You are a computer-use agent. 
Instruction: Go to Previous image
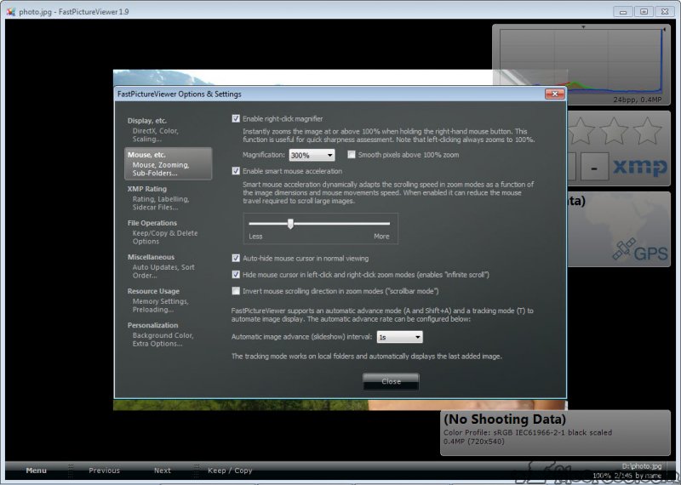click(104, 471)
